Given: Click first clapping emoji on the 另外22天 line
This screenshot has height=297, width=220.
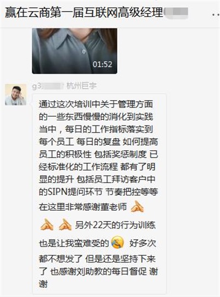Looking at the screenshot, I should [x=47, y=224].
